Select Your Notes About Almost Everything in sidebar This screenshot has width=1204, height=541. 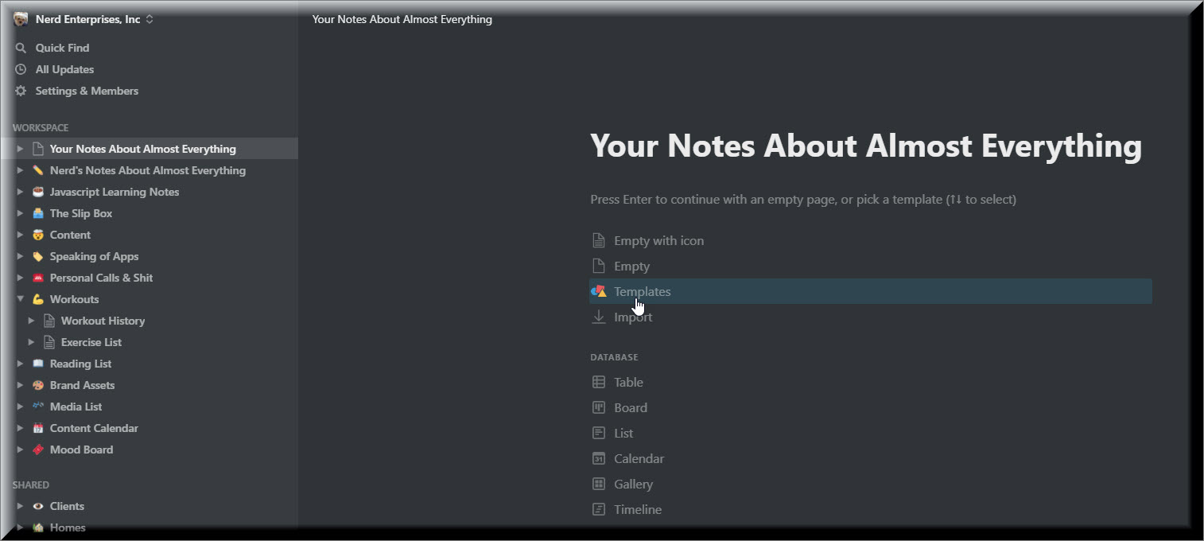click(x=143, y=149)
